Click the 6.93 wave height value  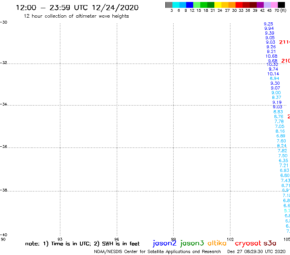[285, 170]
